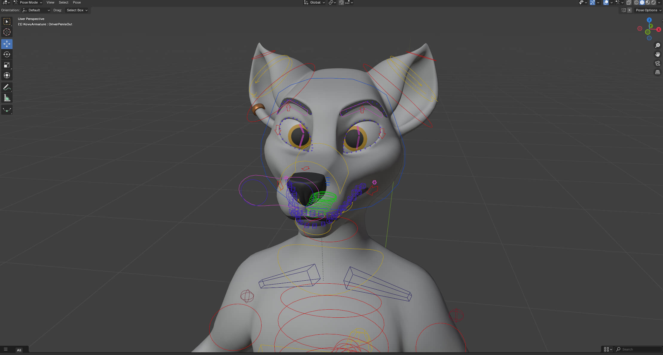Image resolution: width=663 pixels, height=355 pixels.
Task: Open the Pose Mode dropdown
Action: point(28,2)
